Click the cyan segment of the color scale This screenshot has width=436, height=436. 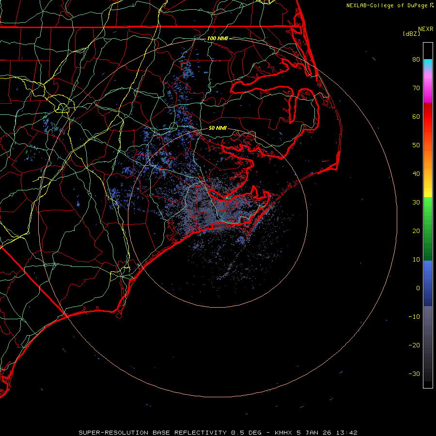point(428,64)
